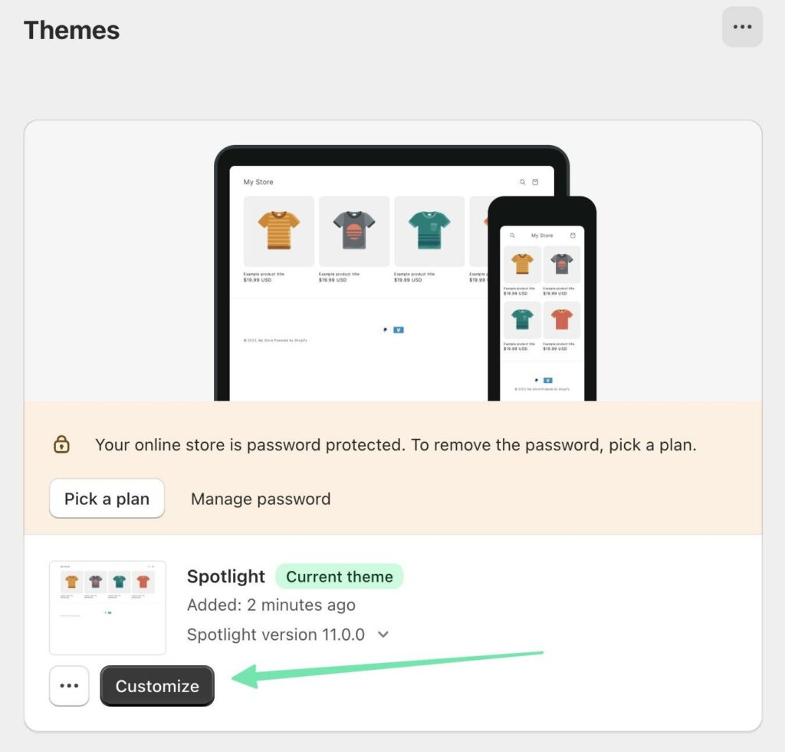Click the gray sunset t-shirt in the desktop preview
Viewport: 785px width, 752px height.
[354, 230]
